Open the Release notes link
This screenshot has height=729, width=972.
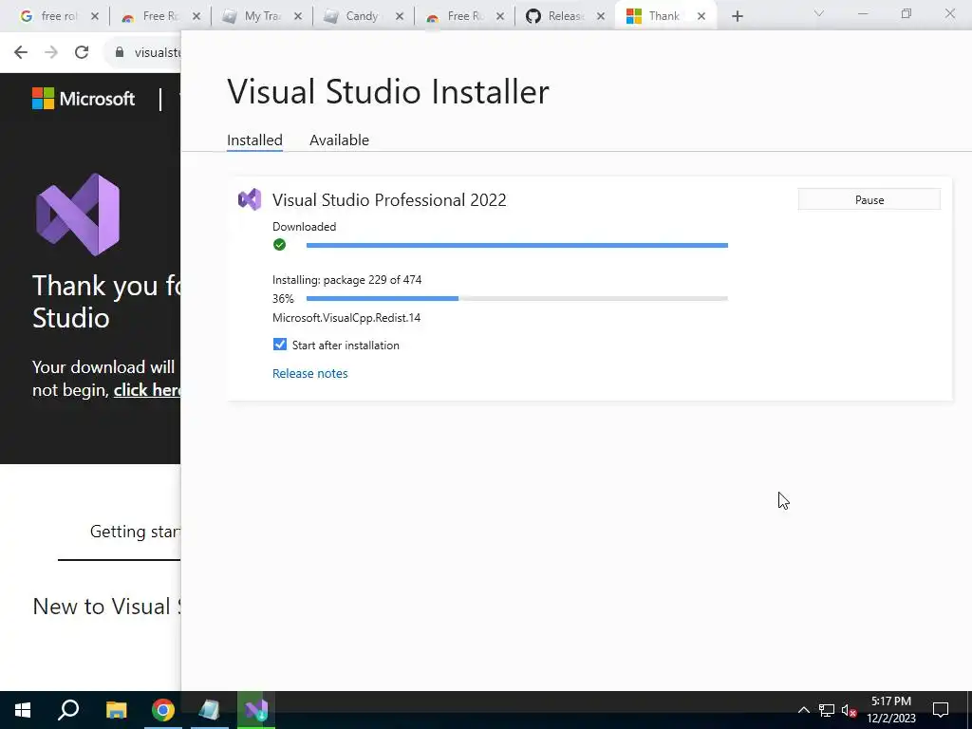[310, 373]
